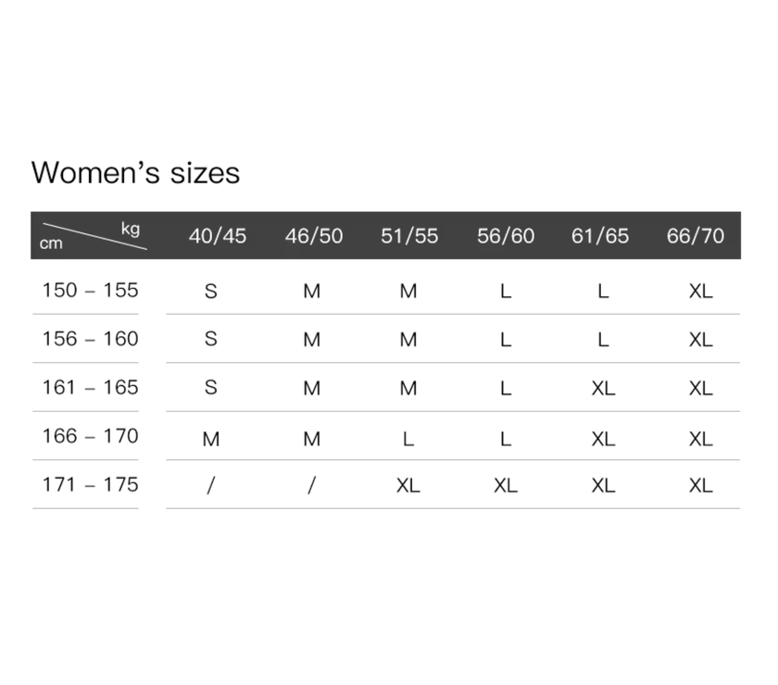Select the 150 – 155 height row label
Screen dimensions: 778x685
pos(90,291)
